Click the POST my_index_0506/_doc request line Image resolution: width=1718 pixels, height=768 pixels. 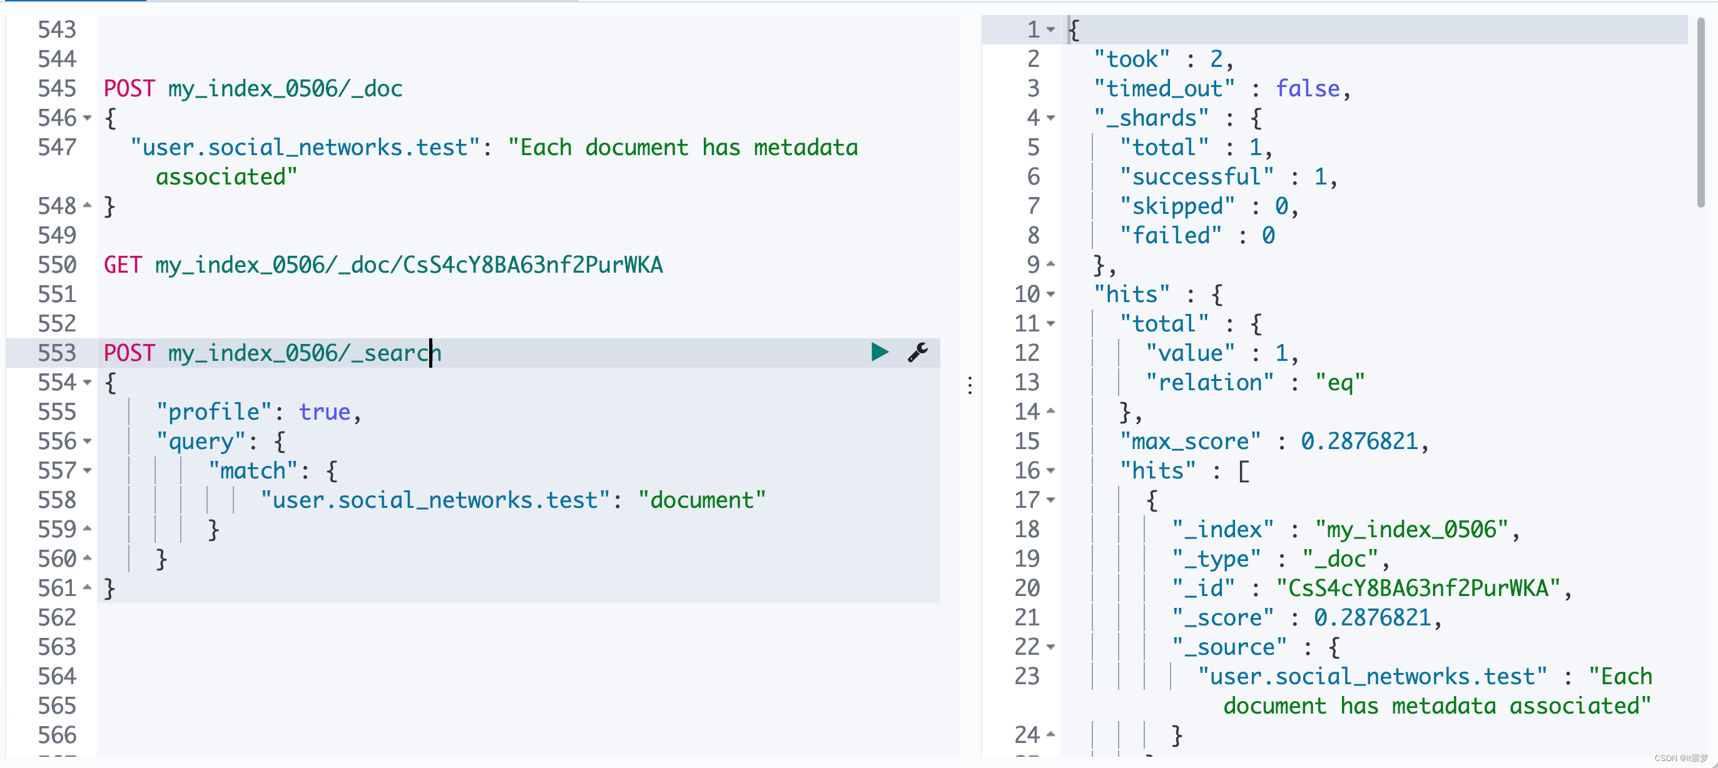[x=253, y=89]
